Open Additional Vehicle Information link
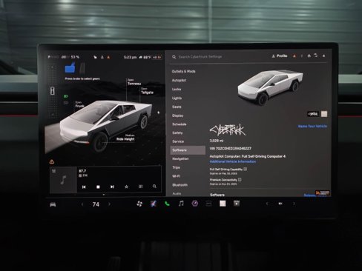This screenshot has width=362, height=271. pyautogui.click(x=233, y=161)
